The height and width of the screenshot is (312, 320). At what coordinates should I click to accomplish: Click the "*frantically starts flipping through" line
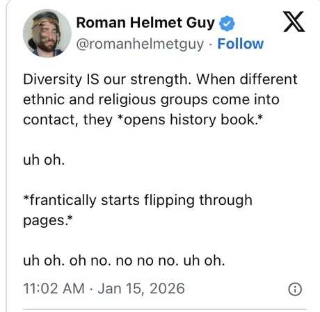[138, 200]
